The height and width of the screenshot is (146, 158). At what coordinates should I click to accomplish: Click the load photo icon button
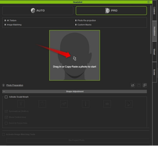pyautogui.click(x=133, y=85)
